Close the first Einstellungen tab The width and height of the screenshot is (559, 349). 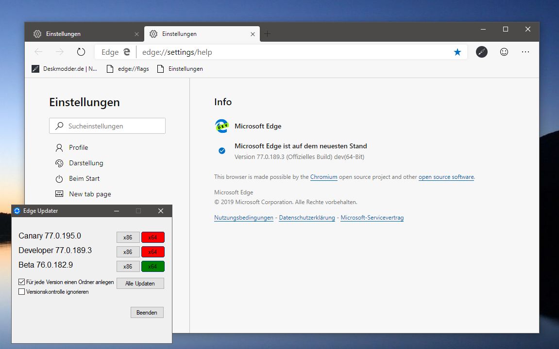pyautogui.click(x=136, y=34)
